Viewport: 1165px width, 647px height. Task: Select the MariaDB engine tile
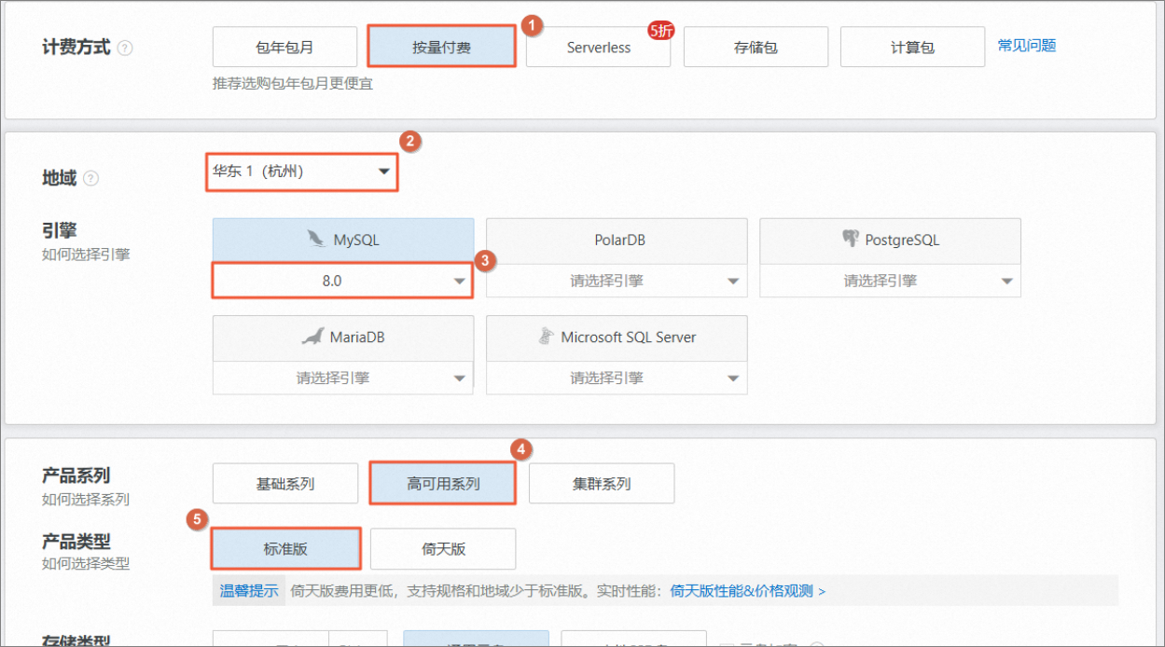pyautogui.click(x=342, y=337)
